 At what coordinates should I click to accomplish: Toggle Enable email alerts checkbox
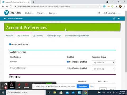tap(10, 44)
